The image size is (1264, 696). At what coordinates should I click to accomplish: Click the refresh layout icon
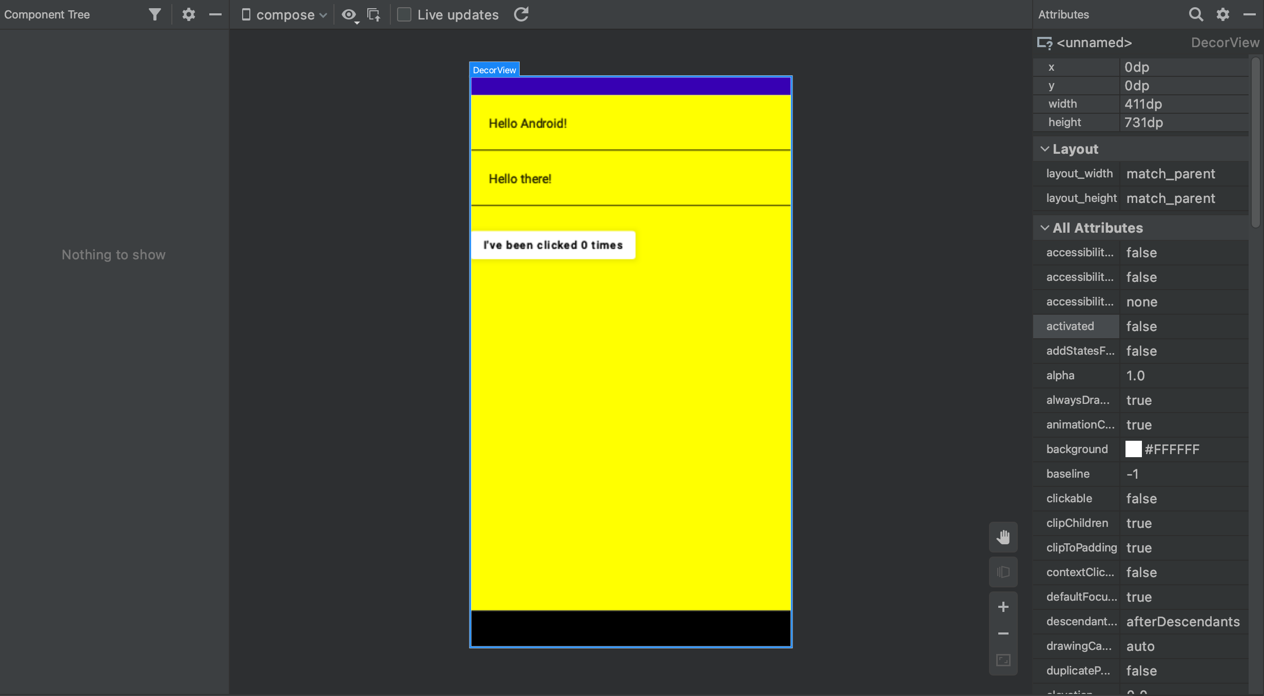(521, 14)
